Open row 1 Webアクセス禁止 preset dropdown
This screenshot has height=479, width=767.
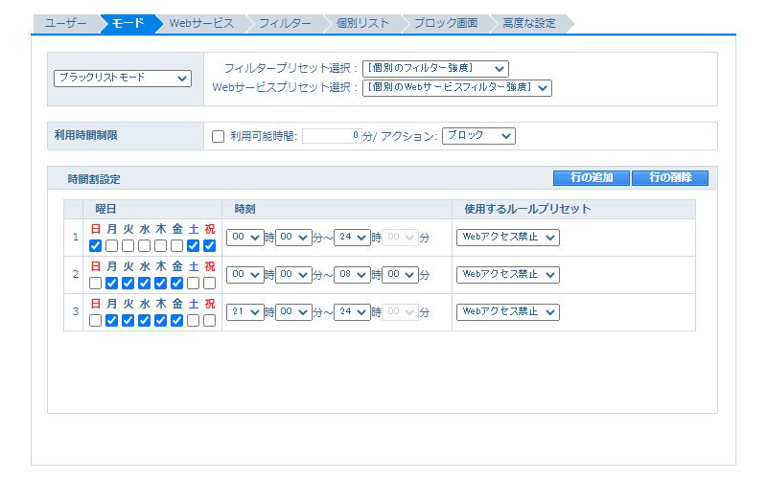pos(508,237)
